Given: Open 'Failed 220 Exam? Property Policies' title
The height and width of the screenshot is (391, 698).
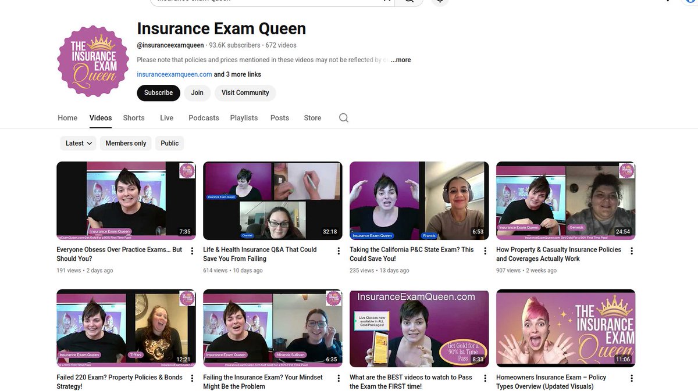Looking at the screenshot, I should click(119, 382).
